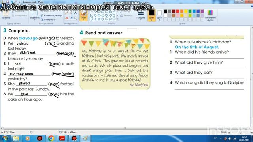This screenshot has height=142, width=253.
Task: Open Google Chrome from taskbar
Action: tap(51, 138)
